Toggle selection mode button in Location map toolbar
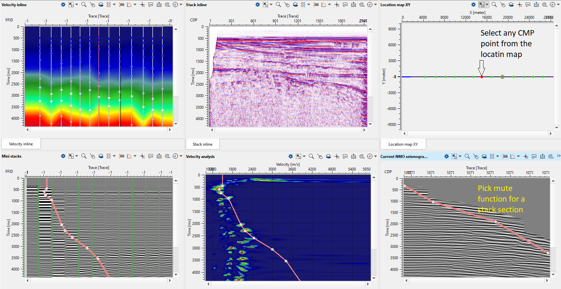This screenshot has width=561, height=289. pos(482,5)
